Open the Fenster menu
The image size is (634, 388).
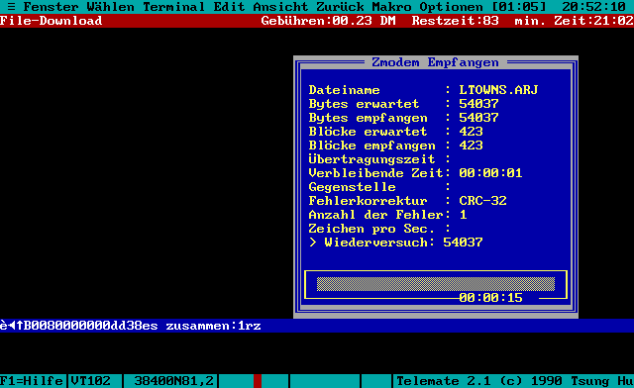coord(51,7)
